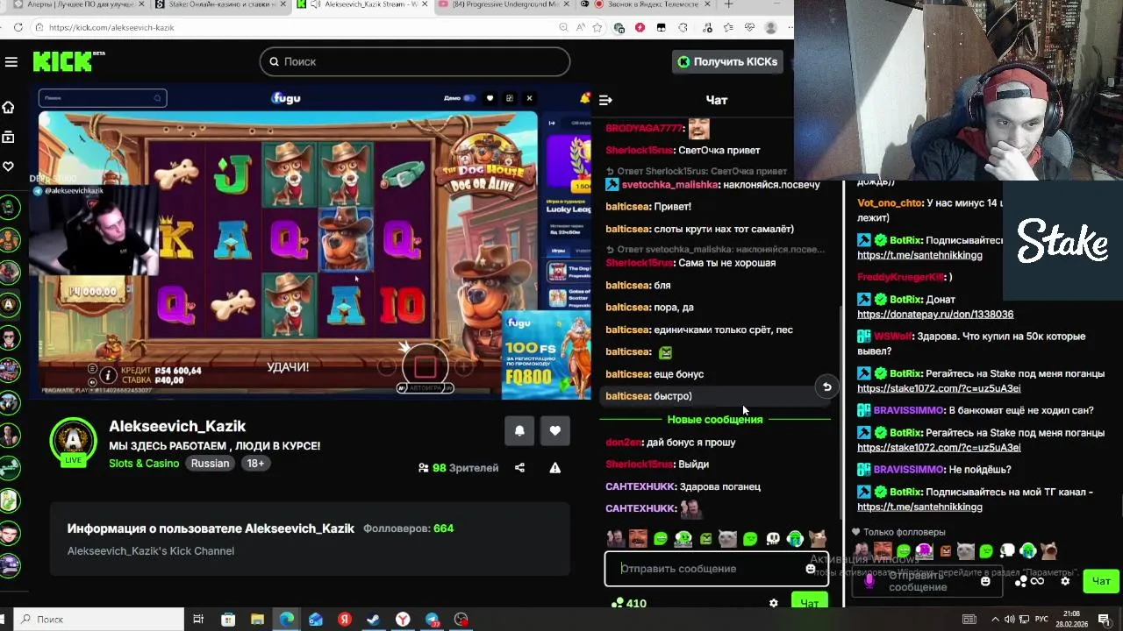Click the second chat's green Чат button
This screenshot has width=1123, height=631.
(x=1101, y=581)
